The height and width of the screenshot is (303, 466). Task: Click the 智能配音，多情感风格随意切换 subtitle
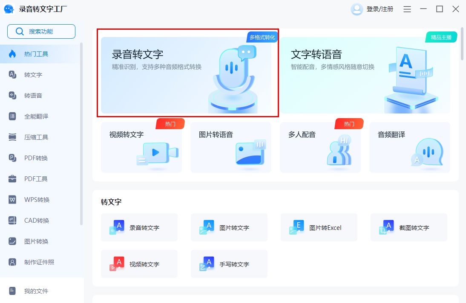click(333, 67)
